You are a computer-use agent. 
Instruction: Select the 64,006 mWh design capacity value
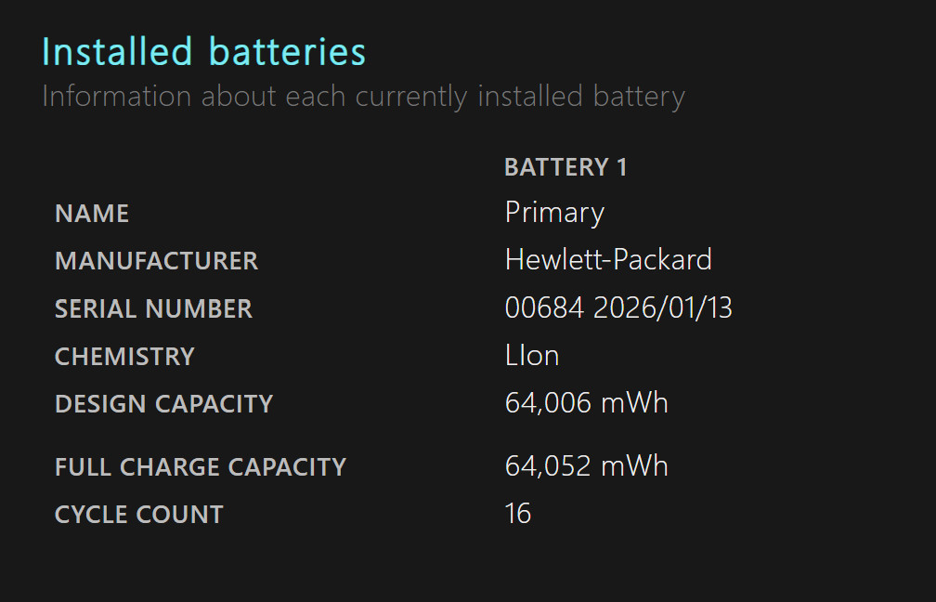(x=586, y=403)
